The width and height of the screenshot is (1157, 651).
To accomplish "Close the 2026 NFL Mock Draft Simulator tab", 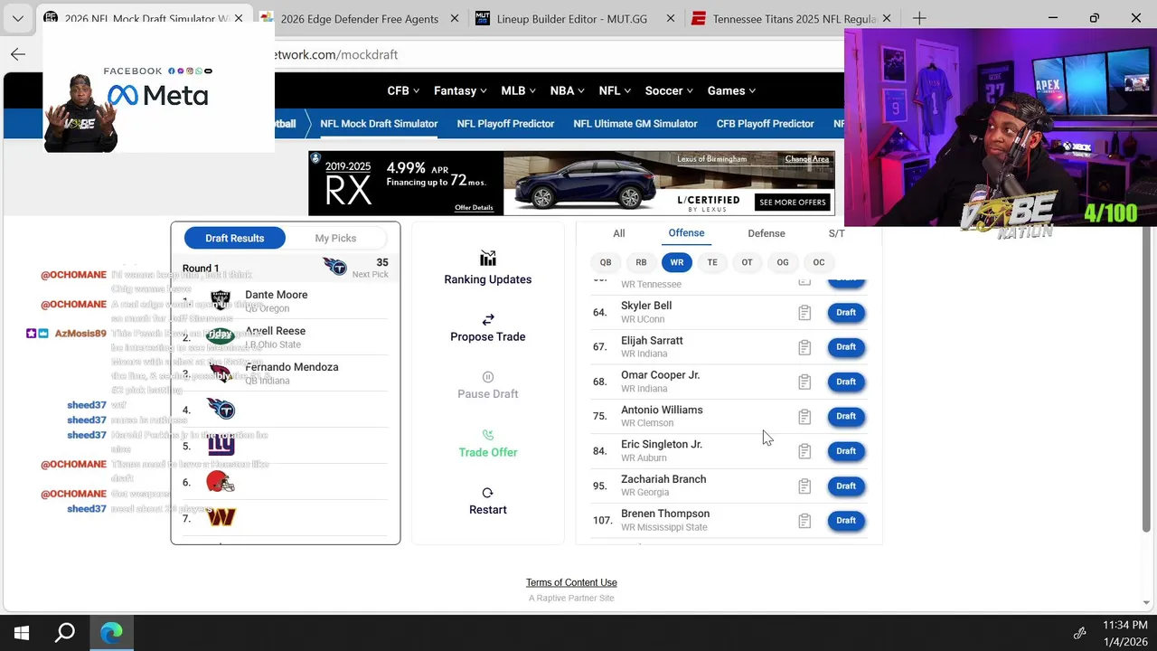I will click(239, 18).
